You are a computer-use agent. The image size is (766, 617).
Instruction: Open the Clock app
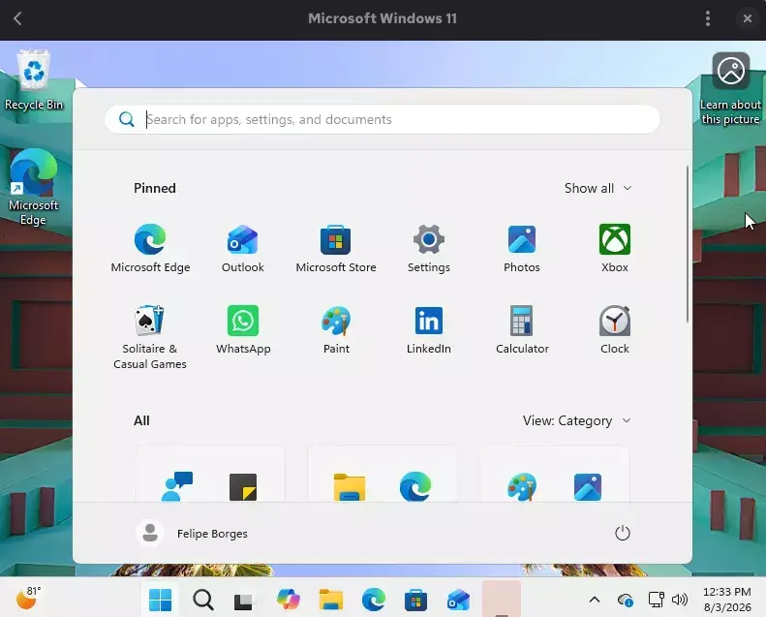[x=615, y=329]
